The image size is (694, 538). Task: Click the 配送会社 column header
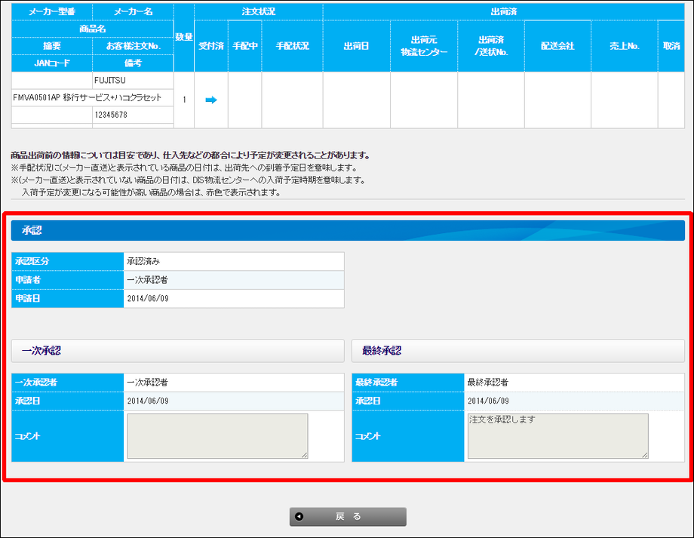(557, 46)
